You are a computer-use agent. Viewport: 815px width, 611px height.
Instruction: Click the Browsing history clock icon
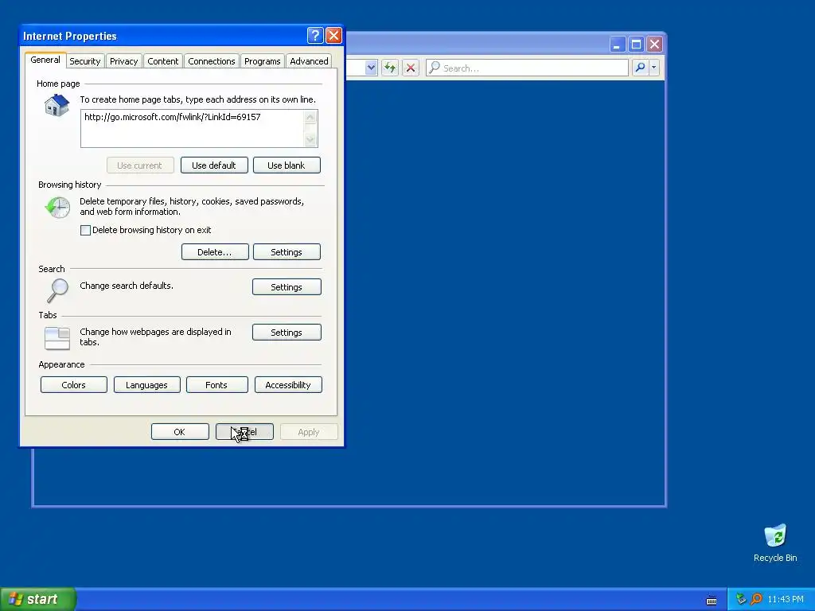point(57,208)
